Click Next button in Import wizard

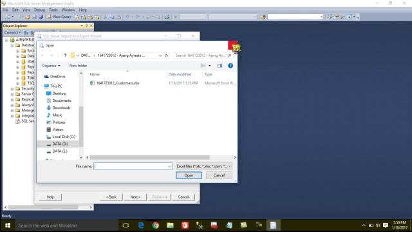click(135, 197)
